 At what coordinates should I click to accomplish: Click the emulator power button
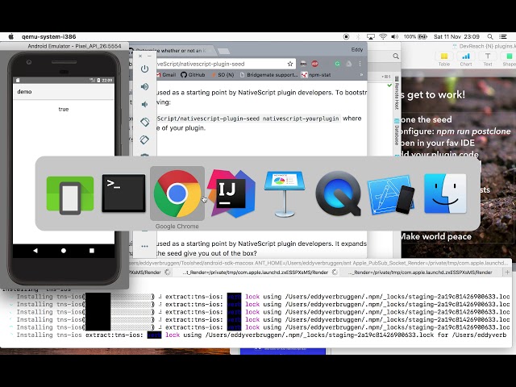[144, 69]
